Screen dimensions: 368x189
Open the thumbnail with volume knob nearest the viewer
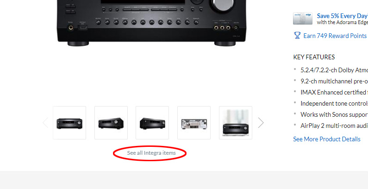point(111,123)
